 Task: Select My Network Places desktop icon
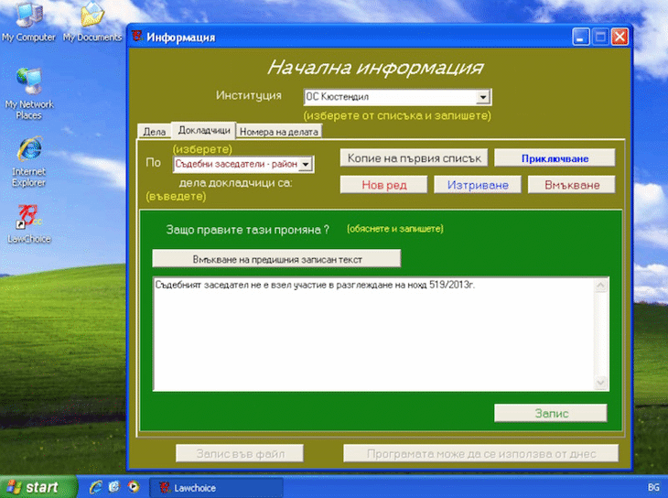point(29,93)
